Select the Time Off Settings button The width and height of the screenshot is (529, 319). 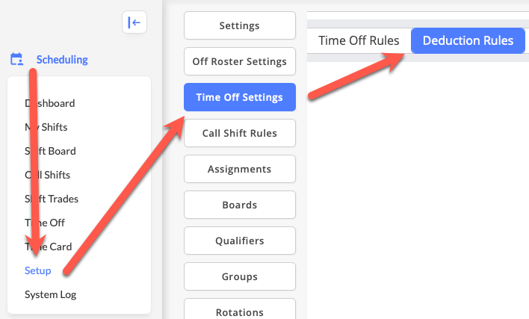click(x=239, y=97)
